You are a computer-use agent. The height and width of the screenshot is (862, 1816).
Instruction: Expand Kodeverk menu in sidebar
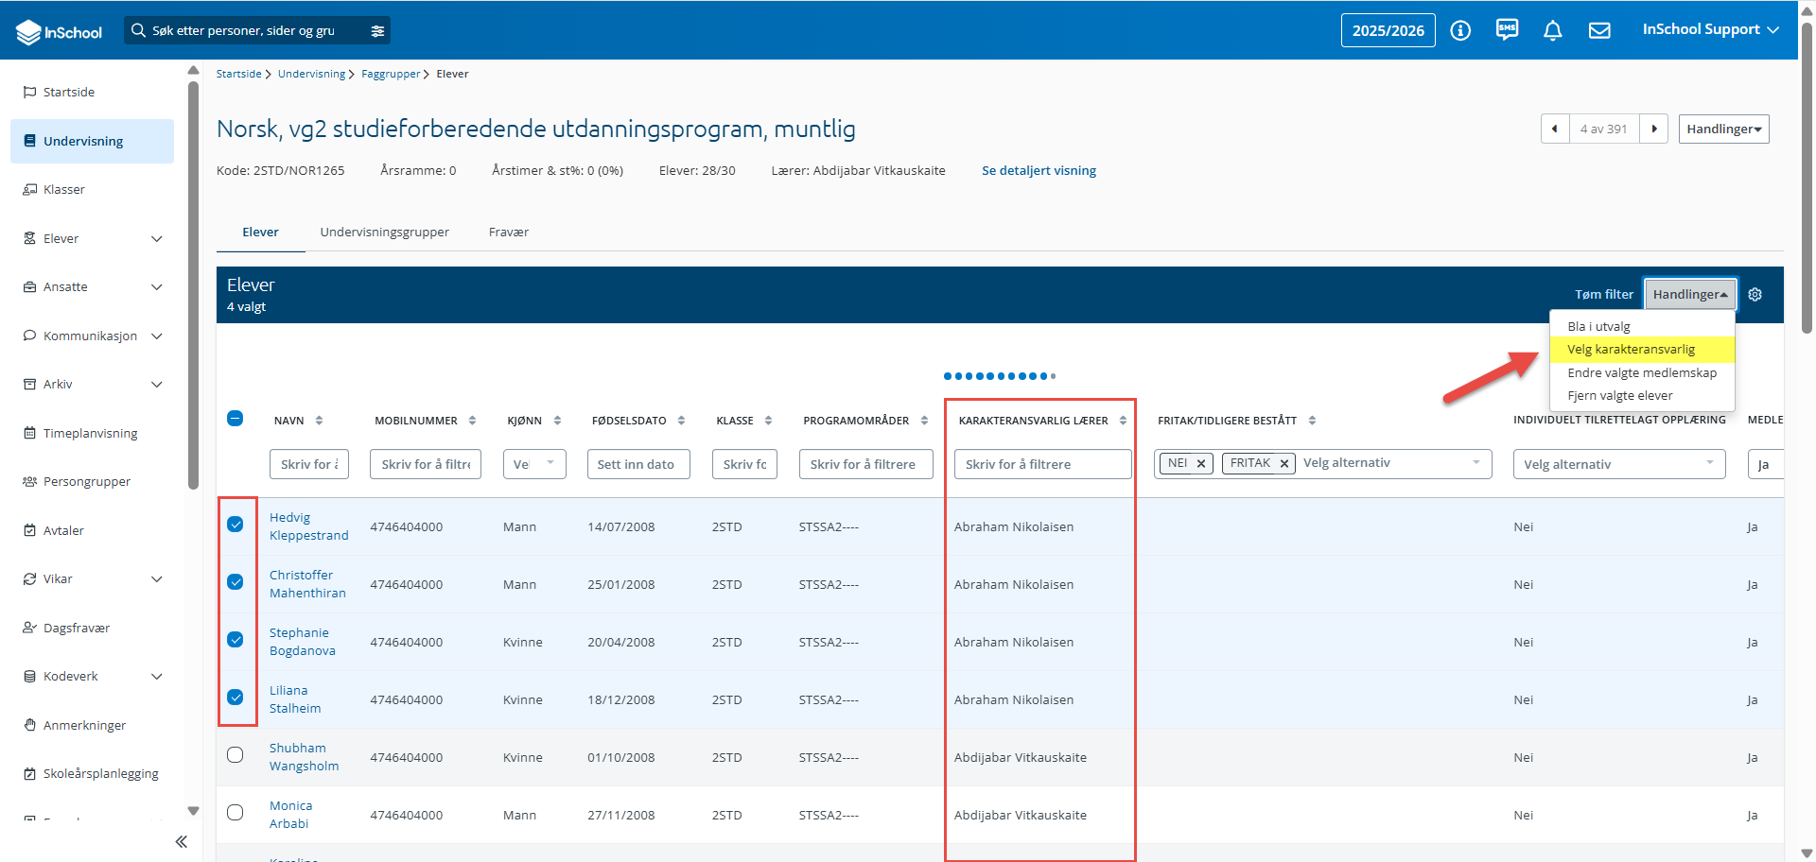click(x=157, y=677)
